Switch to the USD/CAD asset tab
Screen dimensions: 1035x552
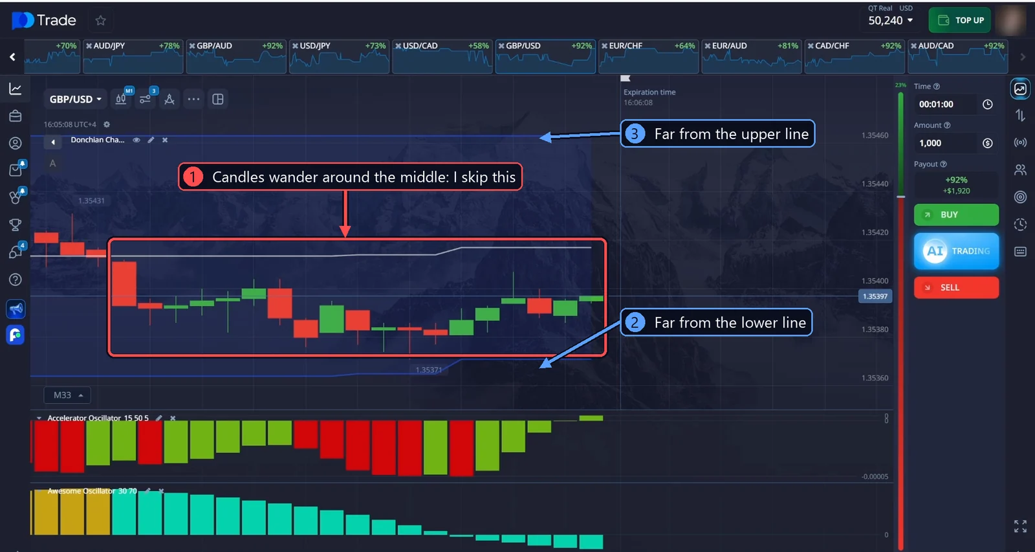442,56
